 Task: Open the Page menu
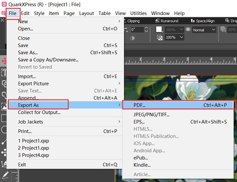[x=69, y=13]
